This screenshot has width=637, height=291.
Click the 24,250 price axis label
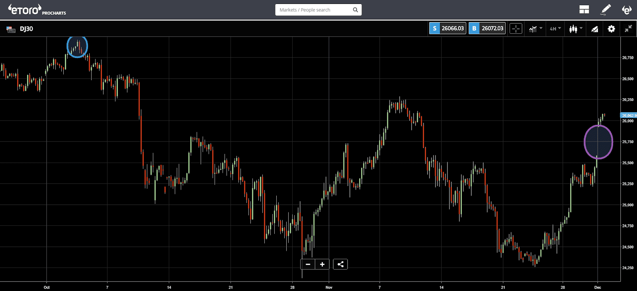click(x=628, y=268)
